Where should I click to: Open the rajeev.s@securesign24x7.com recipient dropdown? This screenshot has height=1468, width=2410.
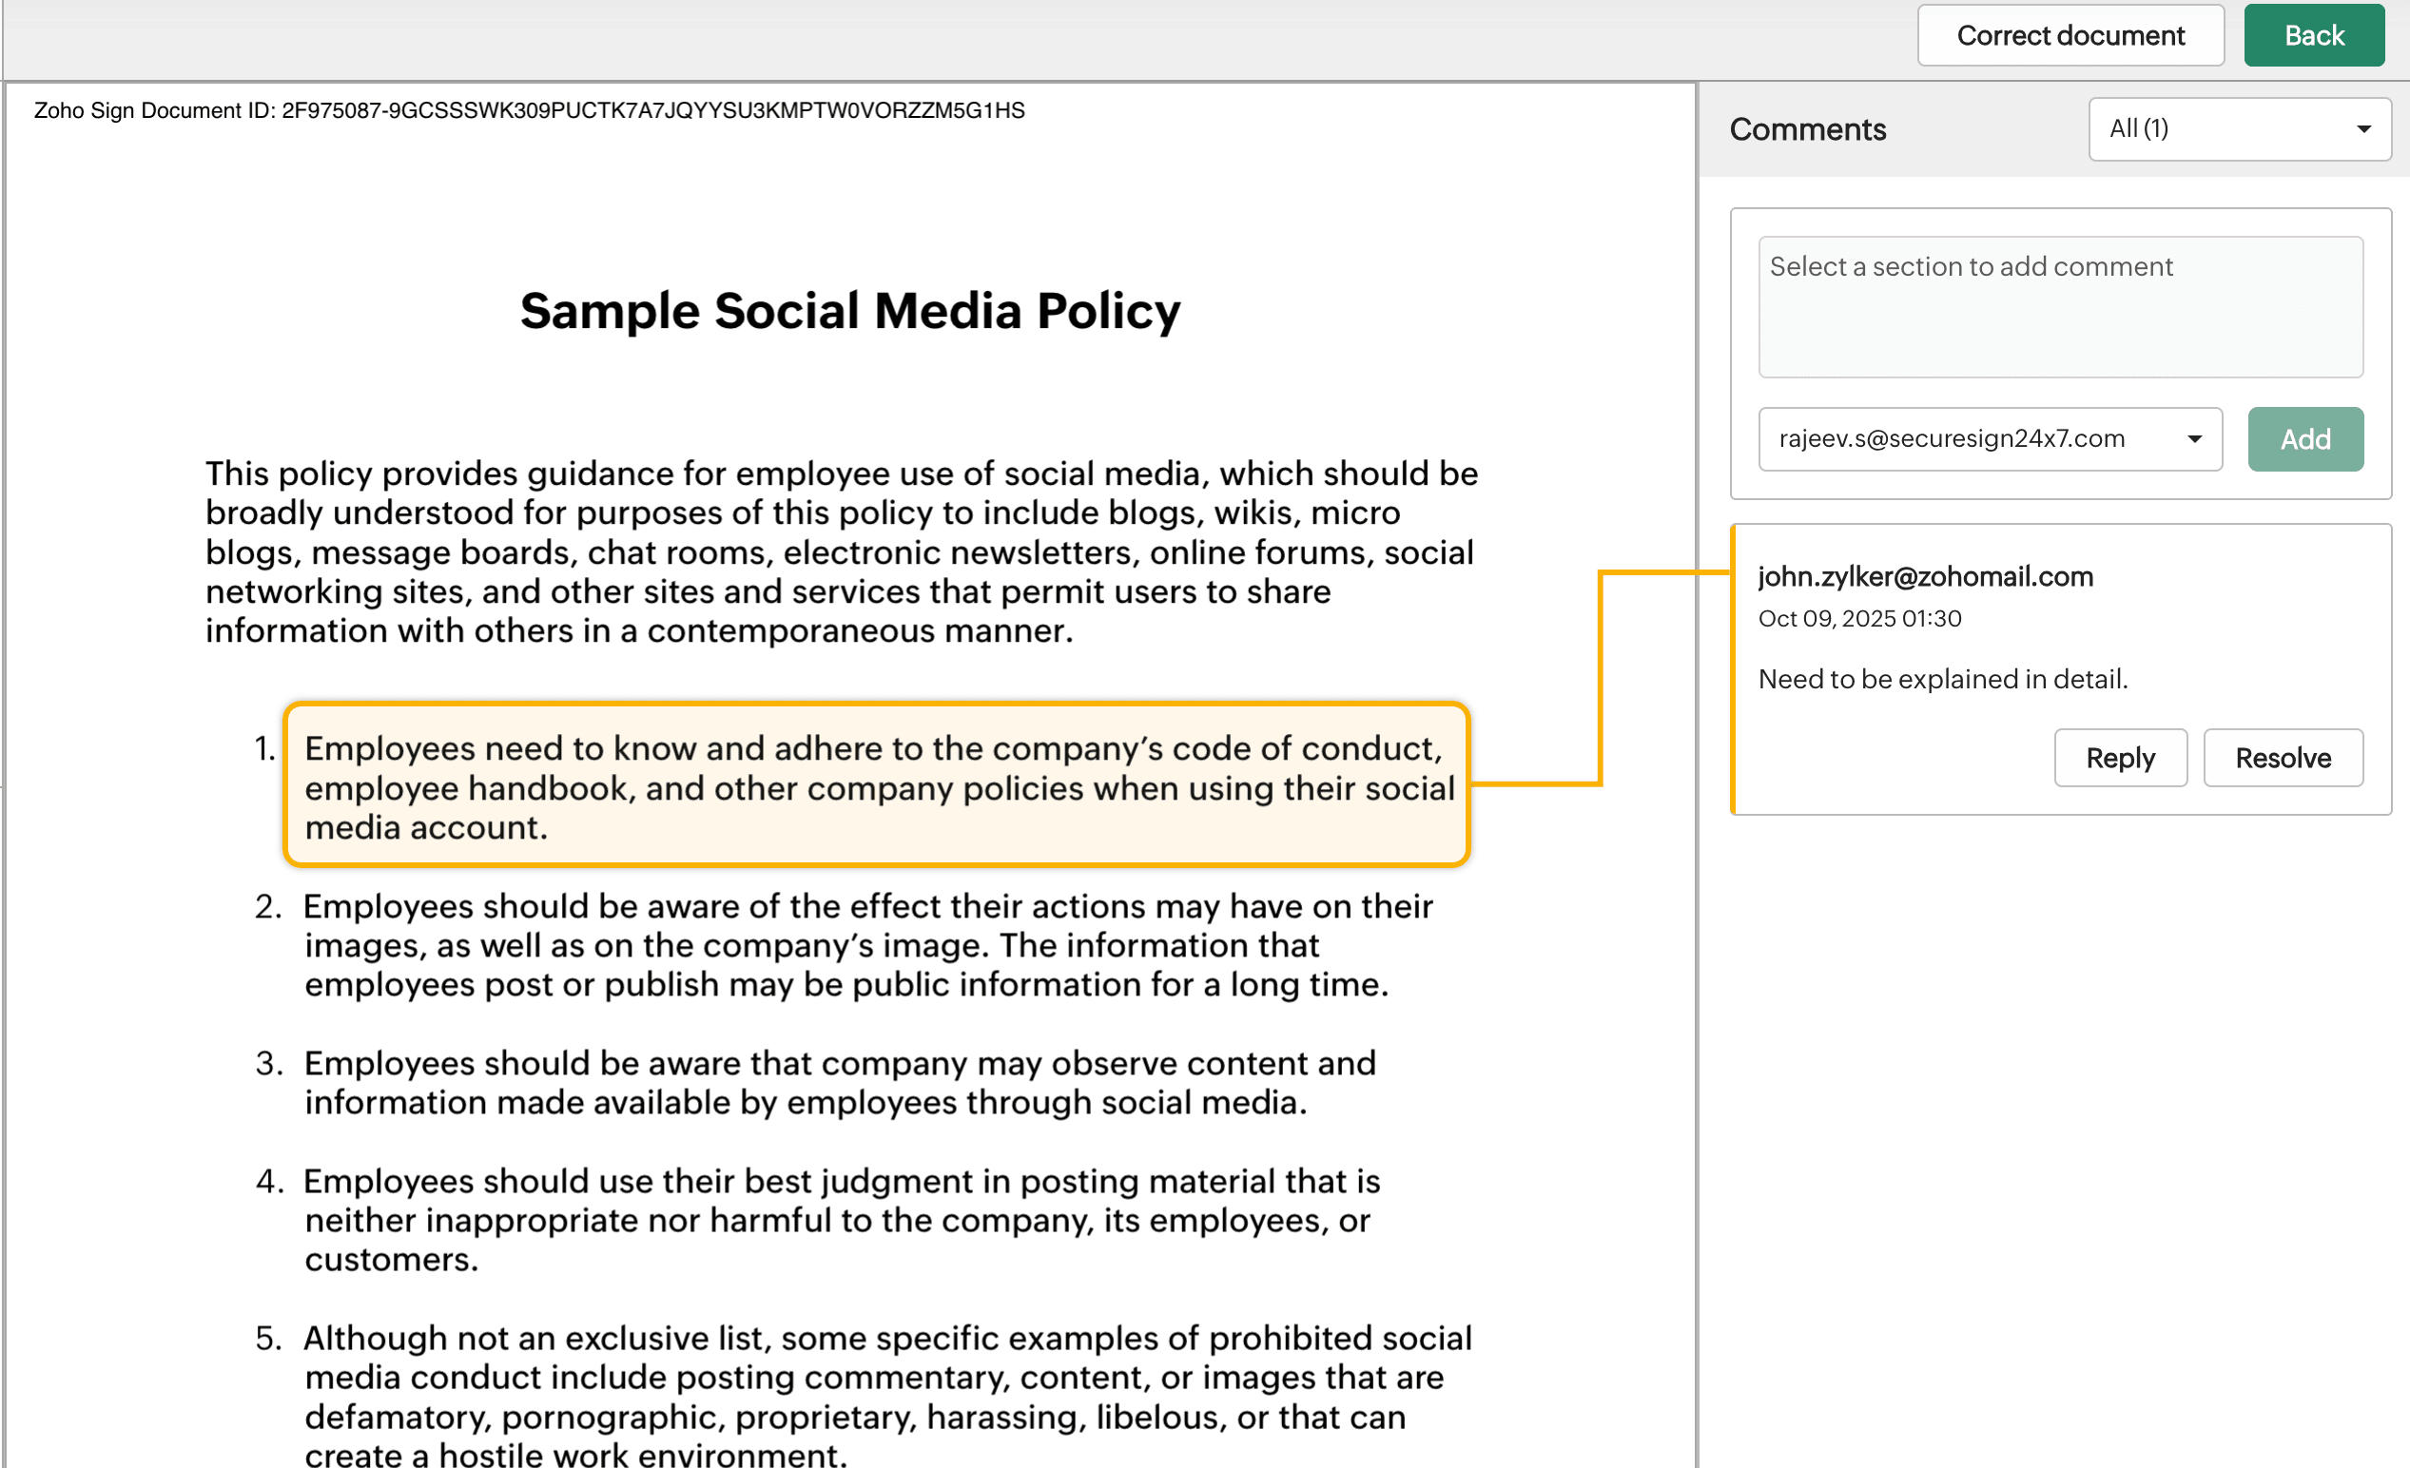coord(1988,439)
